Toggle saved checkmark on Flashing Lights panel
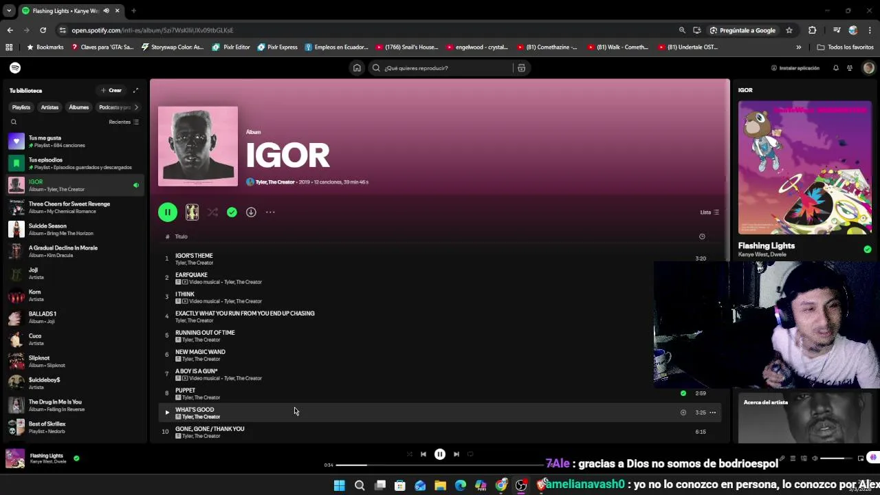 click(867, 250)
